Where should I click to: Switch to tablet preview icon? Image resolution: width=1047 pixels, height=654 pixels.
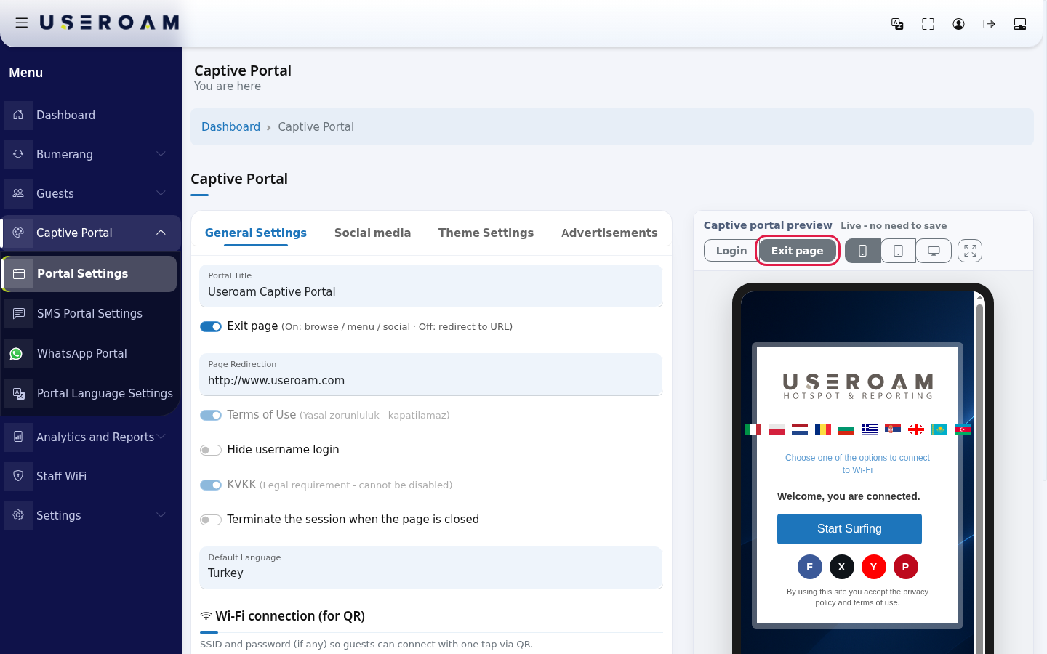[x=899, y=251]
